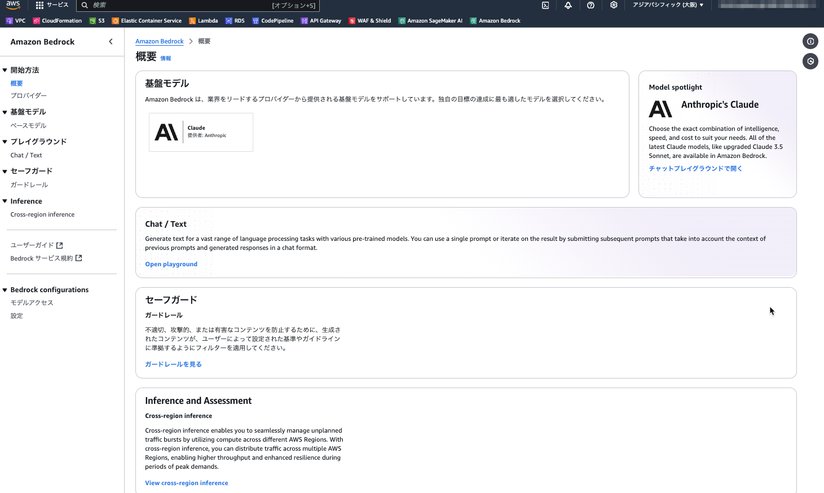Select Chat / Text in the sidebar
The width and height of the screenshot is (824, 493).
point(26,155)
